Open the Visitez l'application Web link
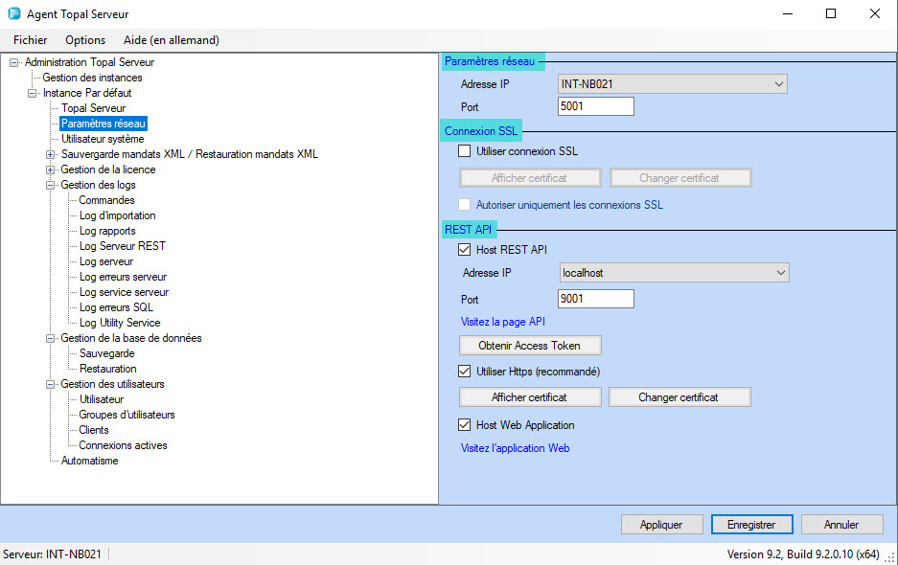The width and height of the screenshot is (898, 565). point(516,448)
